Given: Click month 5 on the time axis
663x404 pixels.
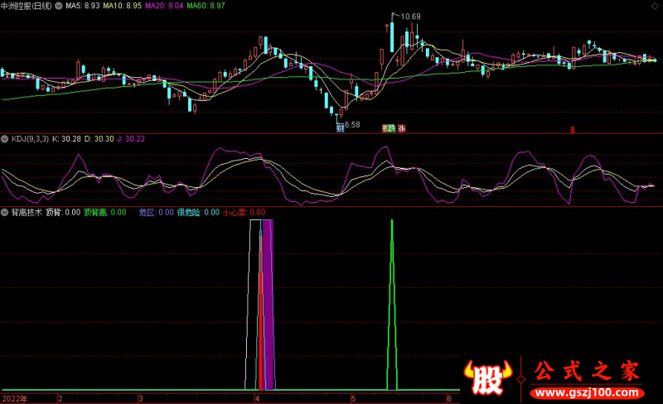Looking at the screenshot, I should click(x=354, y=398).
